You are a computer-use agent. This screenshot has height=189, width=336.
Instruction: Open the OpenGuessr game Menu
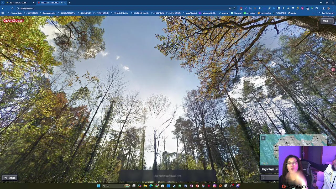[x=327, y=21]
